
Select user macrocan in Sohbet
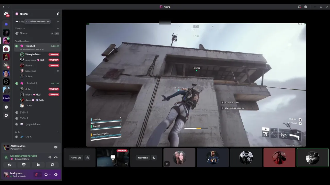[x=39, y=60]
